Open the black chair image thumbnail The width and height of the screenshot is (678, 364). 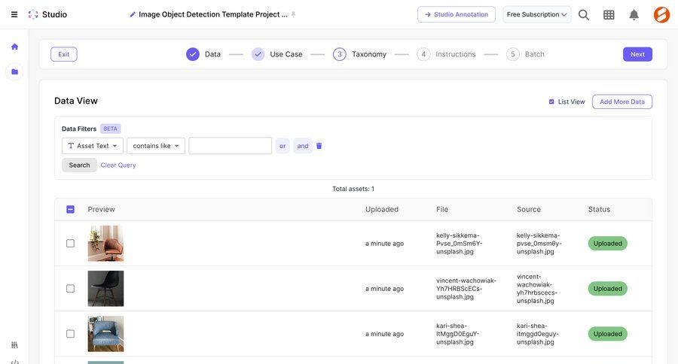(105, 289)
